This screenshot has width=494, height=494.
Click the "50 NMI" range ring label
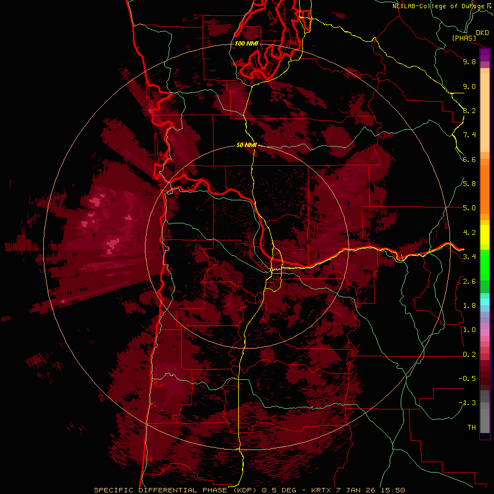pyautogui.click(x=246, y=145)
